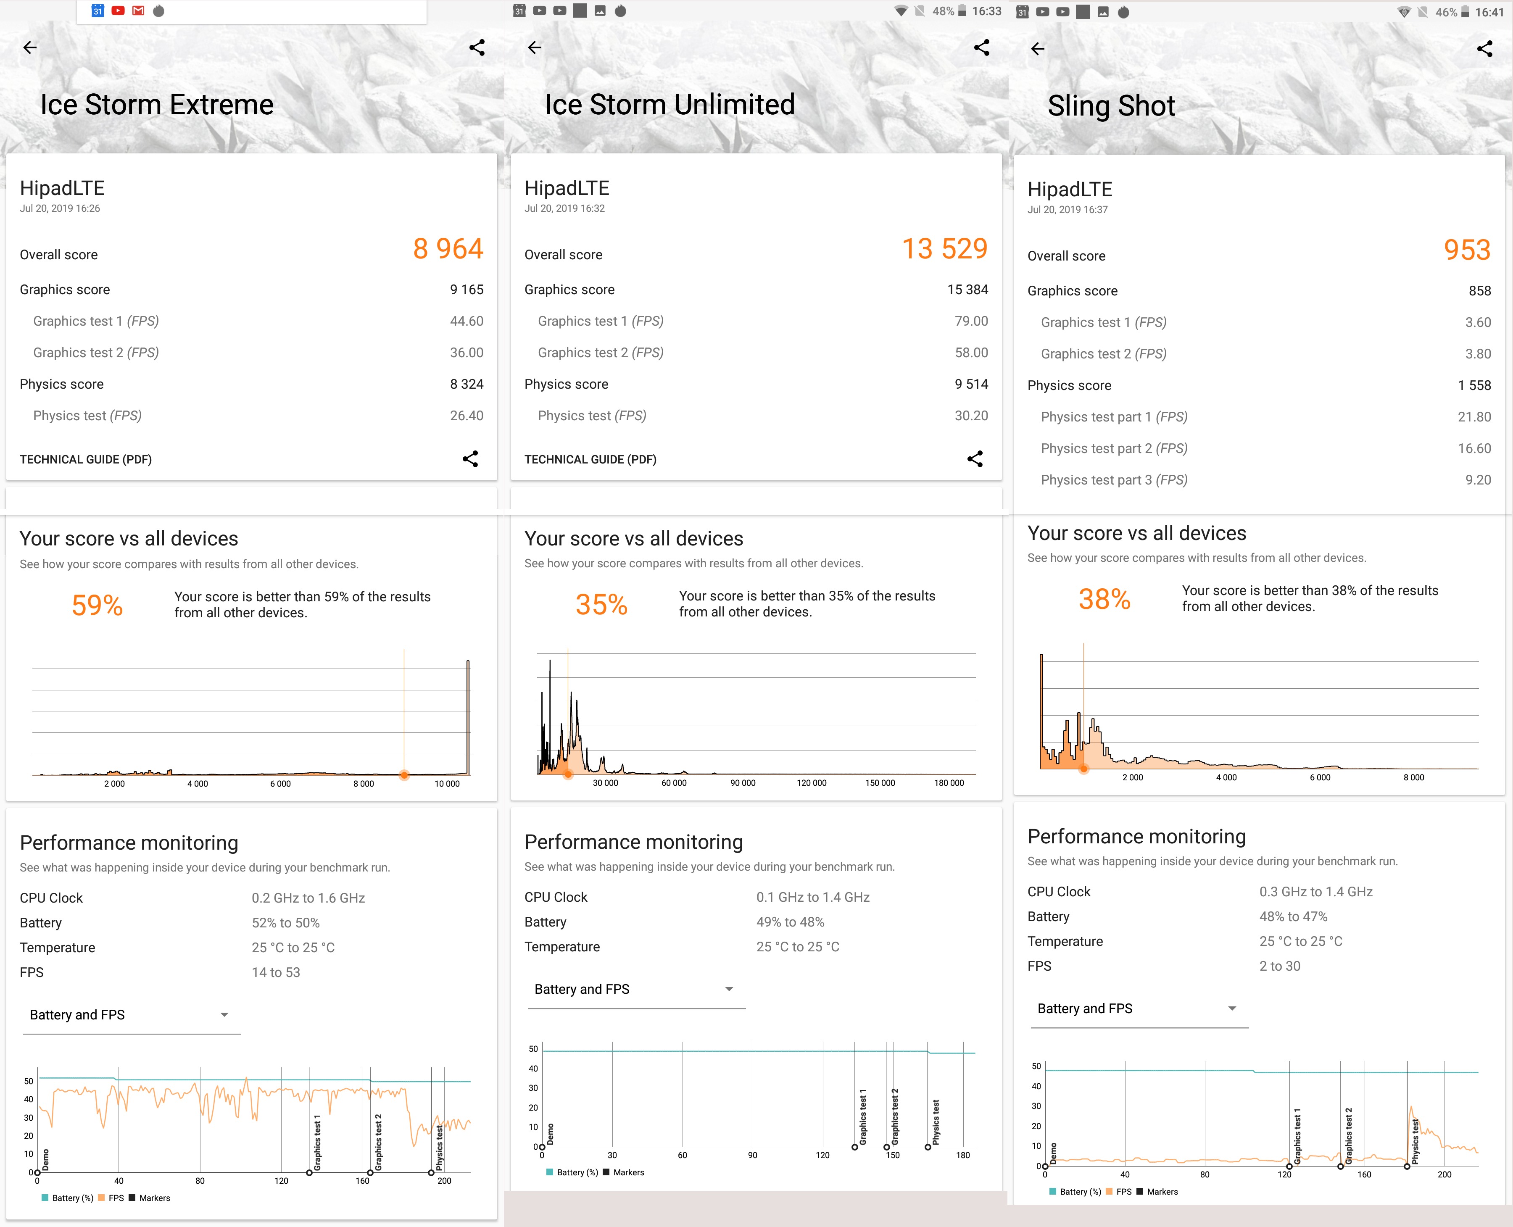Click Demo marker in Sling Shot chart
The width and height of the screenshot is (1513, 1227).
coord(1045,1166)
